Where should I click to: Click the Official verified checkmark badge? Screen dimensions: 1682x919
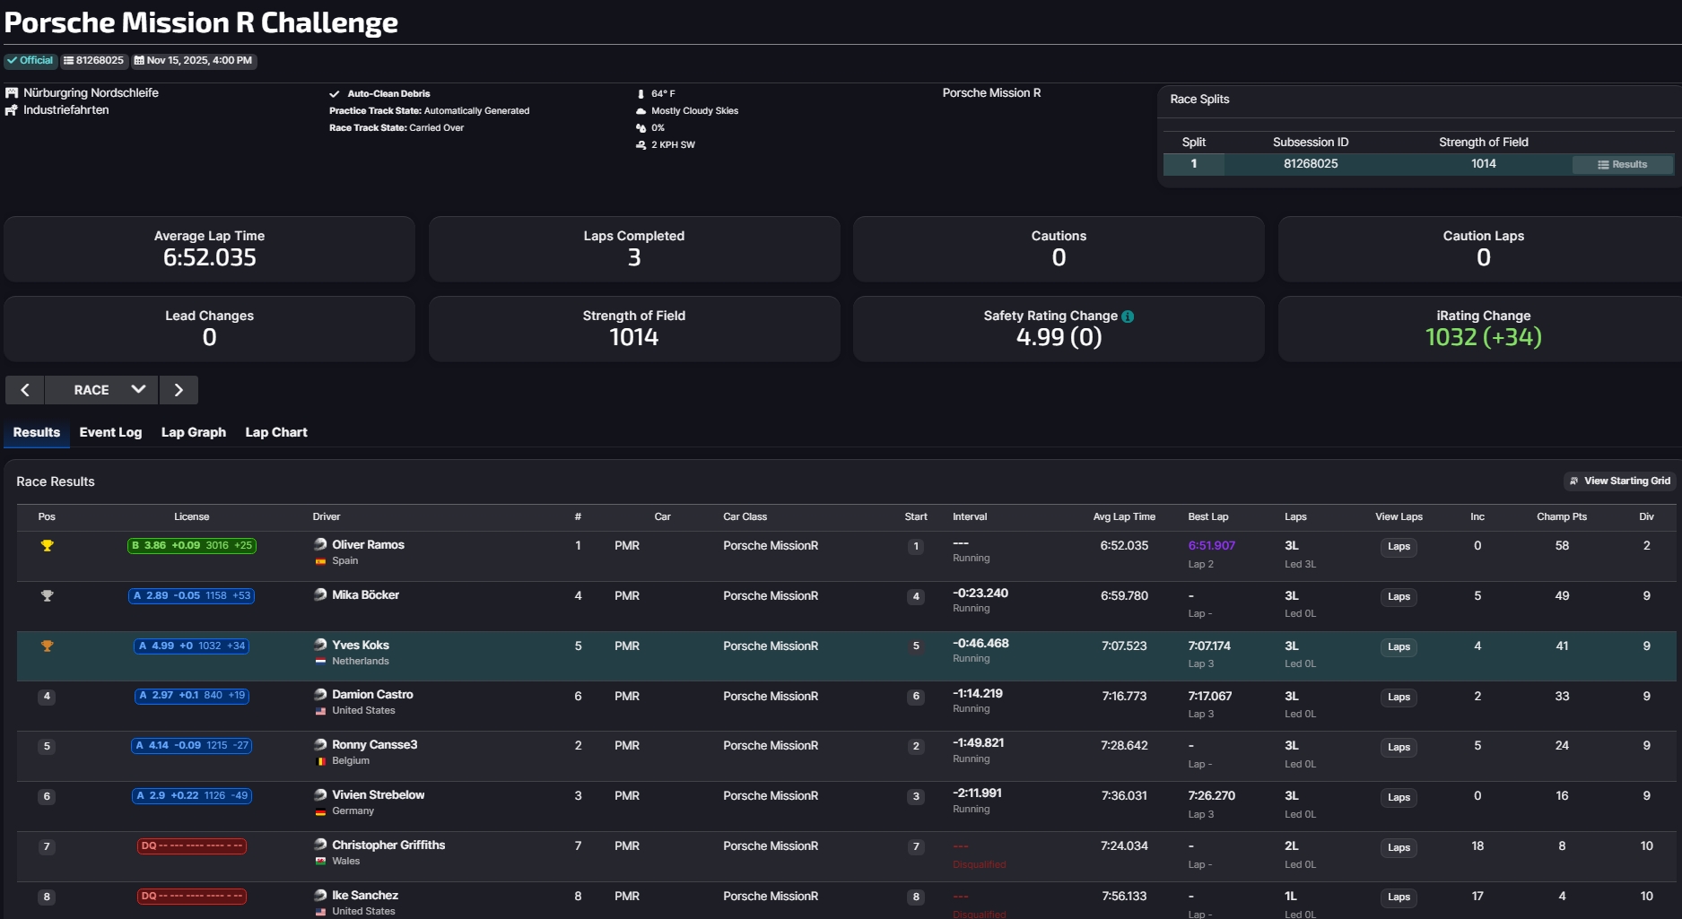tap(13, 60)
